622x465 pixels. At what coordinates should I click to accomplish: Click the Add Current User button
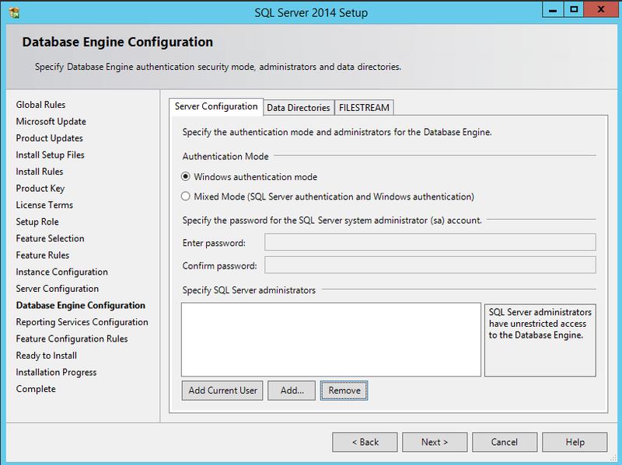(x=222, y=390)
